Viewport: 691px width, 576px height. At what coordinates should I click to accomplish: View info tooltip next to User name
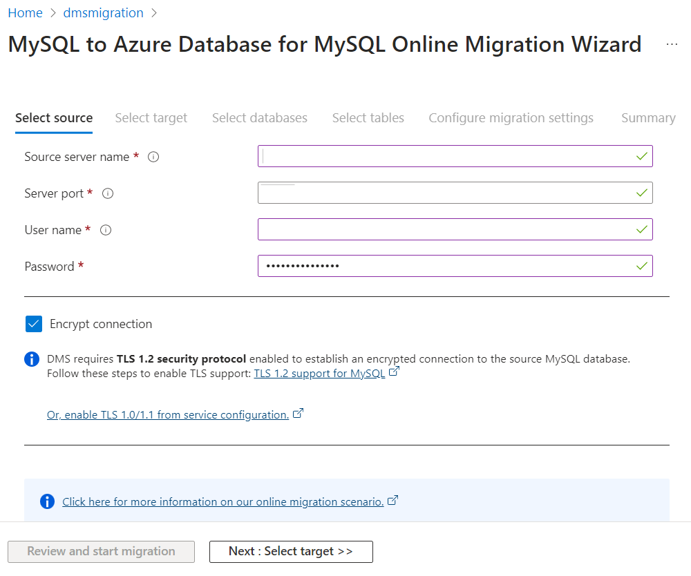[105, 230]
